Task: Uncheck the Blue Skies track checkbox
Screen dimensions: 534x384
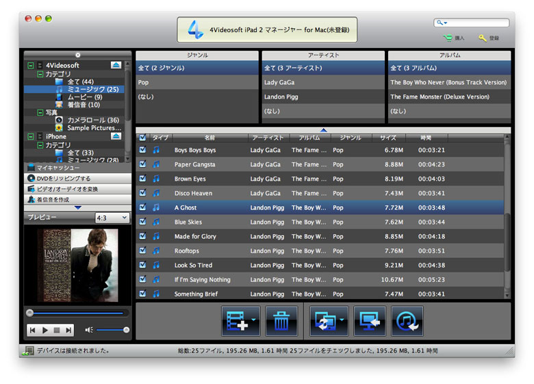Action: pyautogui.click(x=142, y=222)
